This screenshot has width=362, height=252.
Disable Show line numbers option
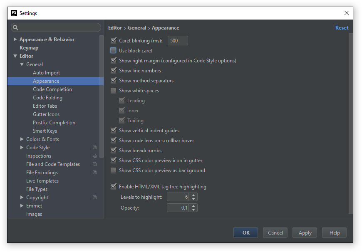pos(113,71)
